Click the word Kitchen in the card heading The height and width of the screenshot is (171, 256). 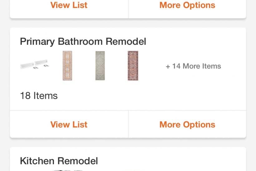37,161
